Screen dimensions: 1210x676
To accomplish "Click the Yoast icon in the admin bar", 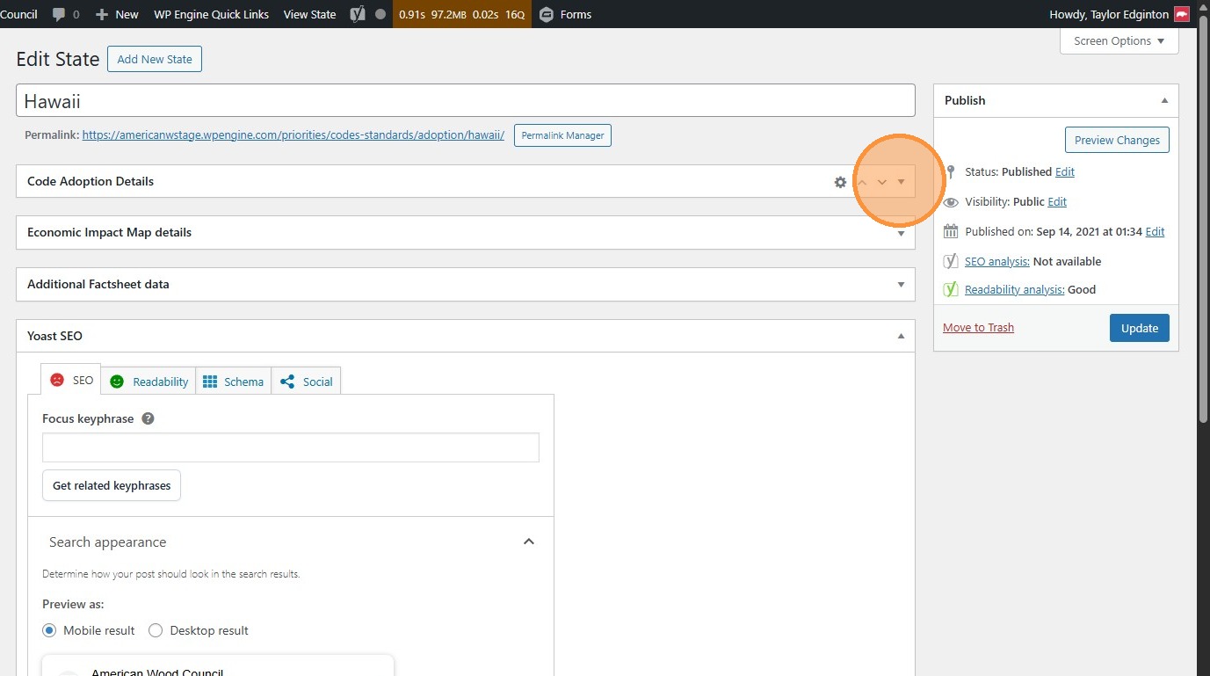I will (357, 14).
